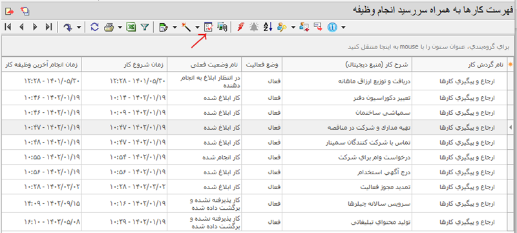
Task: Click the checklist form icon with red checkmark
Action: [x=209, y=27]
